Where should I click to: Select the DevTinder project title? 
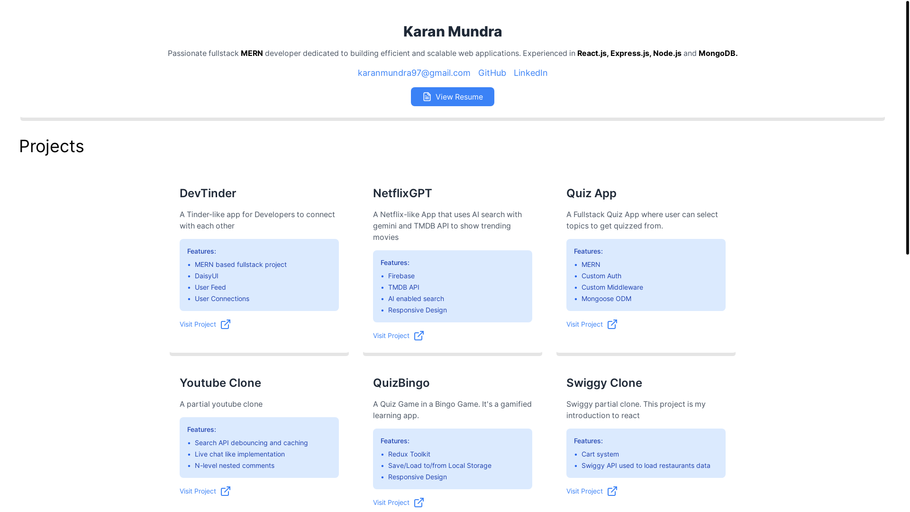click(208, 193)
